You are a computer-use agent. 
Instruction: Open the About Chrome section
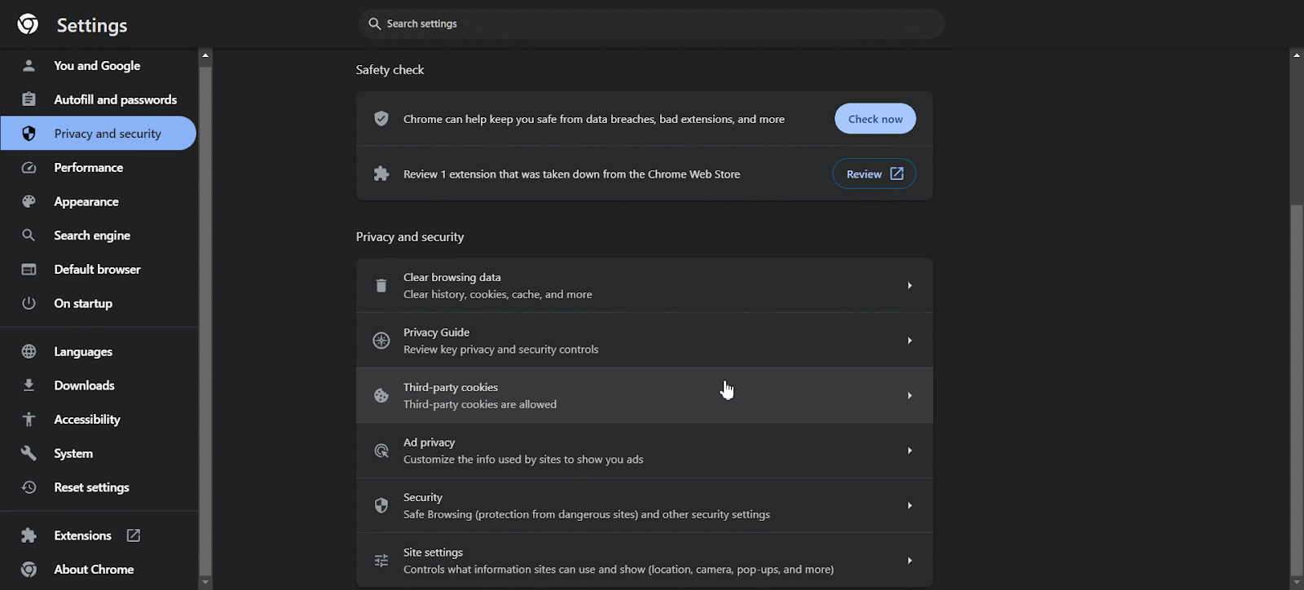point(93,569)
